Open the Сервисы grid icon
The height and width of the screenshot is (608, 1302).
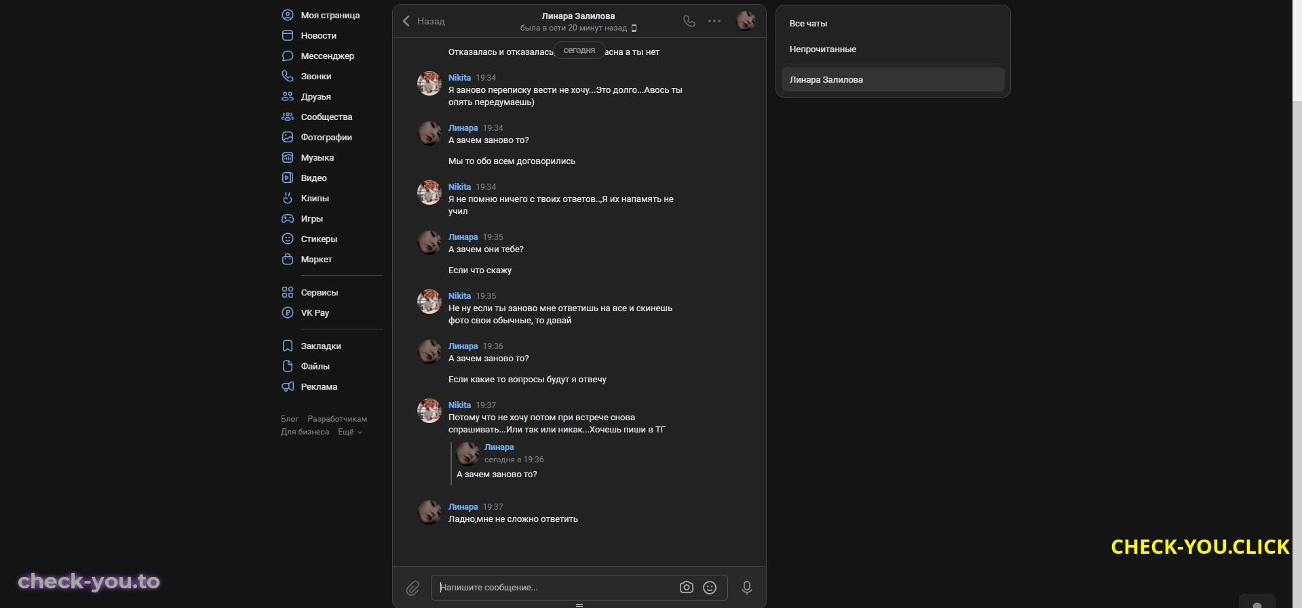(288, 292)
